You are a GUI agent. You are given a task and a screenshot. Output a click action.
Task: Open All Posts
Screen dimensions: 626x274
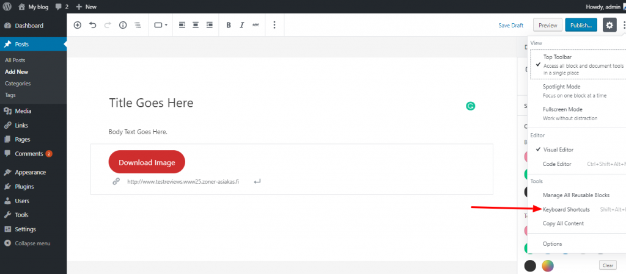15,60
